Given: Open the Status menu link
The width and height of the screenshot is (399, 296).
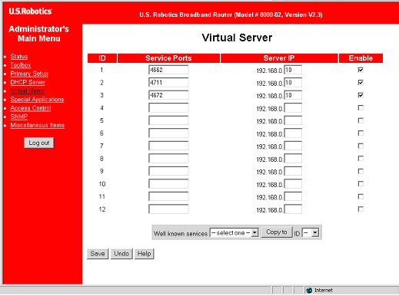Looking at the screenshot, I should click(19, 57).
